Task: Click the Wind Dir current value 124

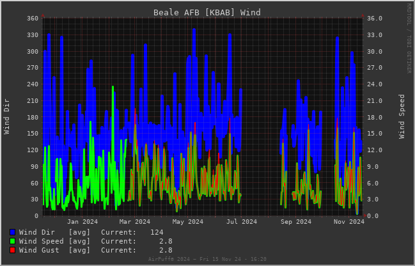Action: coord(157,232)
